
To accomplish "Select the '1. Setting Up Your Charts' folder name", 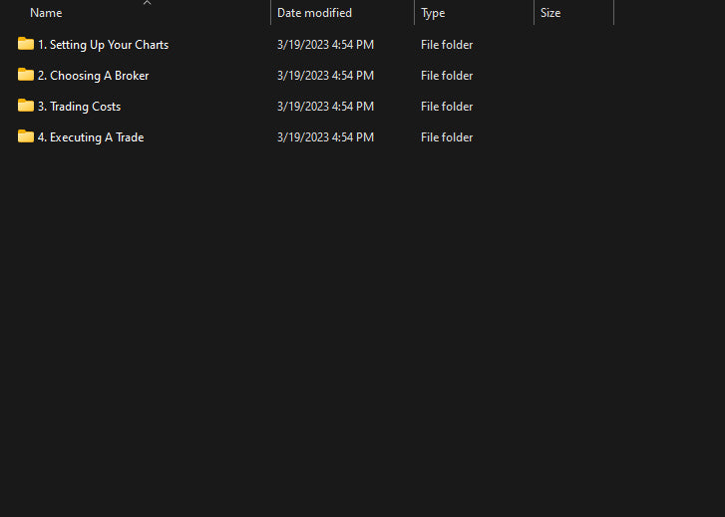I will coord(103,45).
